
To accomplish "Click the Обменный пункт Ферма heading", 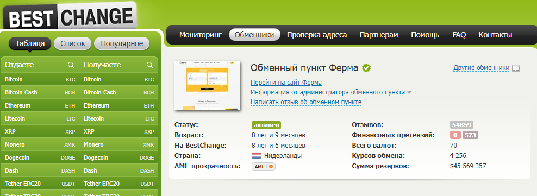I will 304,68.
